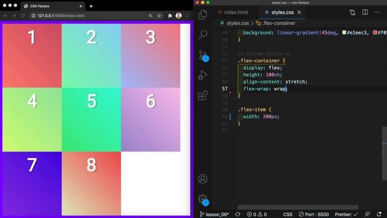Click the flex item numbered 7
387x218 pixels.
point(32,183)
